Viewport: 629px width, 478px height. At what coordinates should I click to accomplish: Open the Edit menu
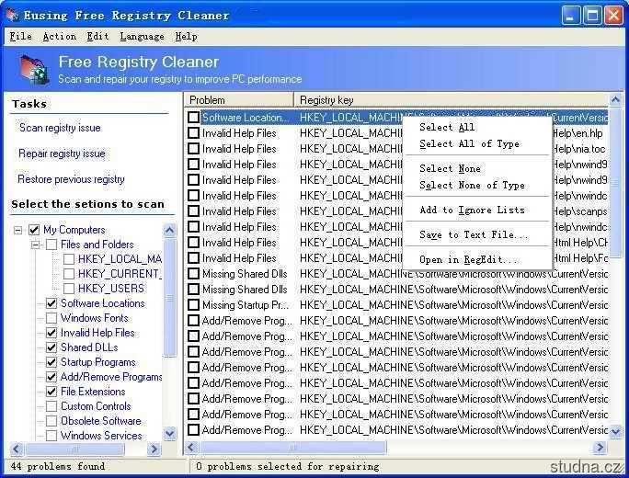click(97, 36)
